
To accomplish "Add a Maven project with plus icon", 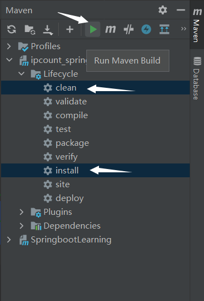I will (70, 29).
